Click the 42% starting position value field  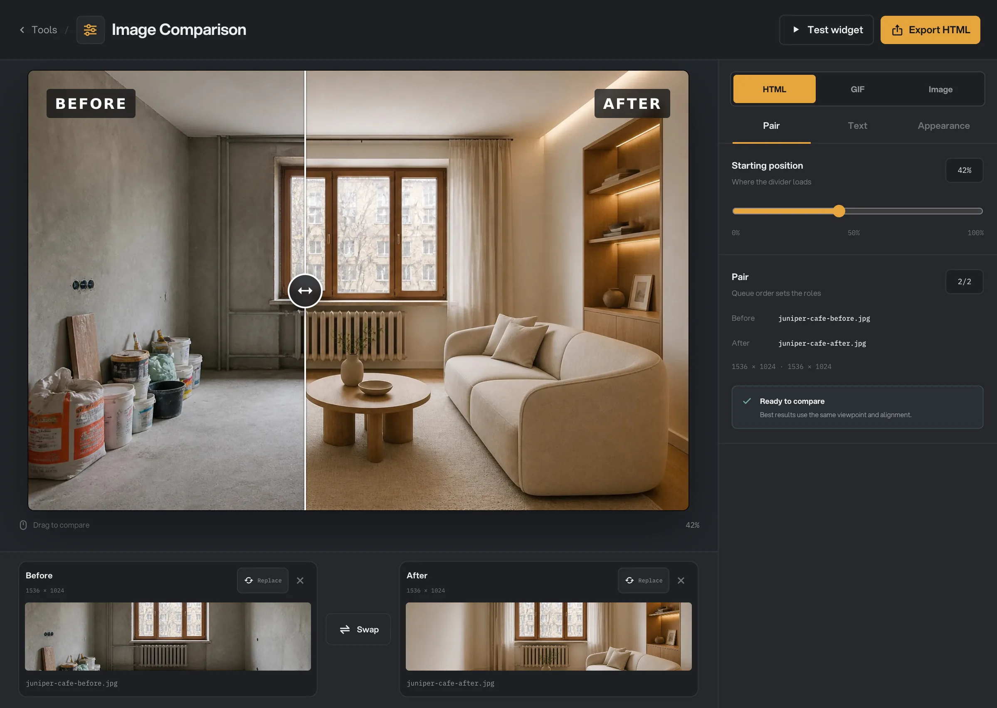964,170
